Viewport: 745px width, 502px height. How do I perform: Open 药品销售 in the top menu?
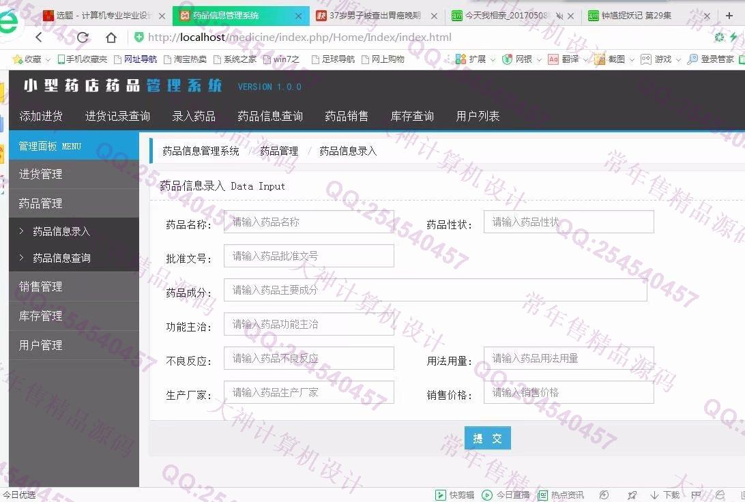347,117
